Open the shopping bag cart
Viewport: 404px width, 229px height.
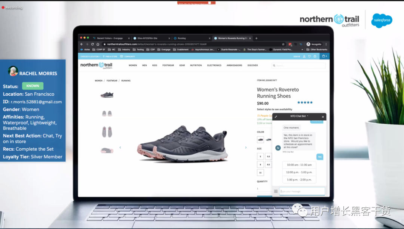(x=324, y=56)
